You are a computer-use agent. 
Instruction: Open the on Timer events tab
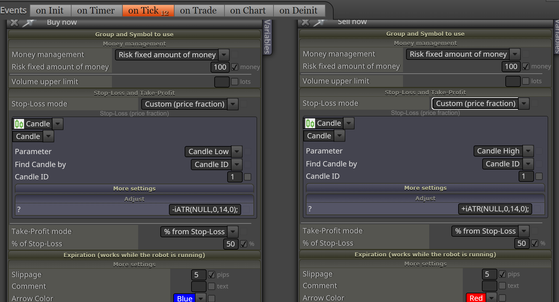[x=96, y=10]
